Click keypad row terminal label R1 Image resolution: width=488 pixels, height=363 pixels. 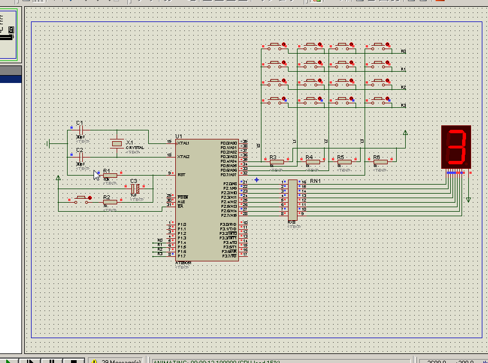(403, 69)
